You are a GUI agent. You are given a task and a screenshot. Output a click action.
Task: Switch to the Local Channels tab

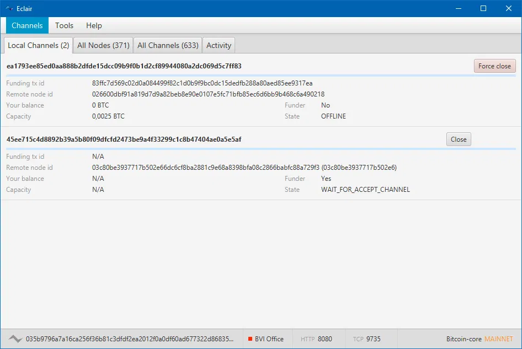[38, 45]
